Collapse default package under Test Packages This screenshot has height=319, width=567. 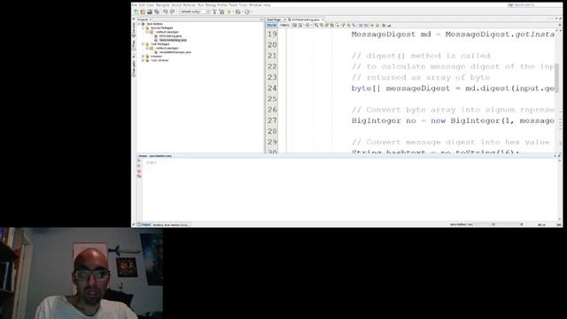coord(147,48)
